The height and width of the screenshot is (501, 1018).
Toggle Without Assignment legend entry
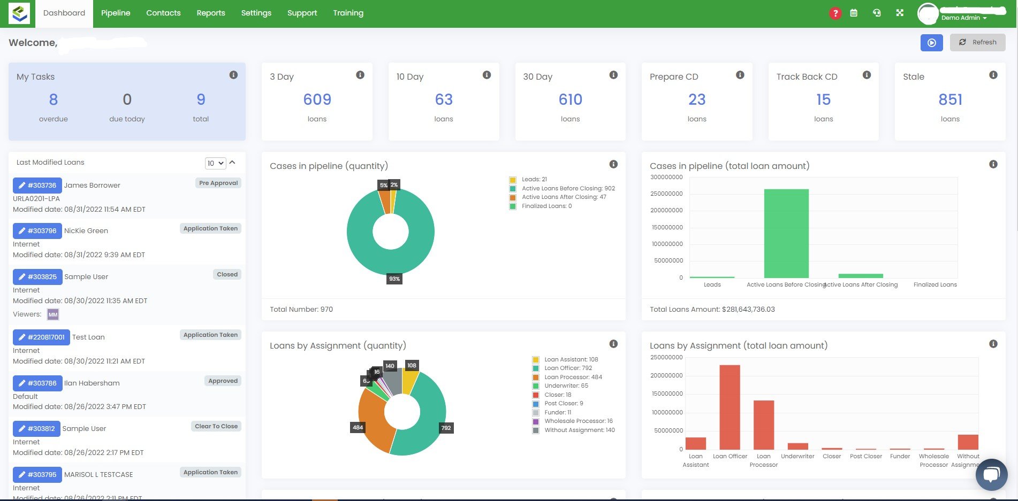click(579, 430)
